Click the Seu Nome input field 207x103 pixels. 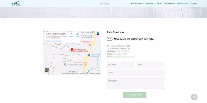[x=120, y=65]
